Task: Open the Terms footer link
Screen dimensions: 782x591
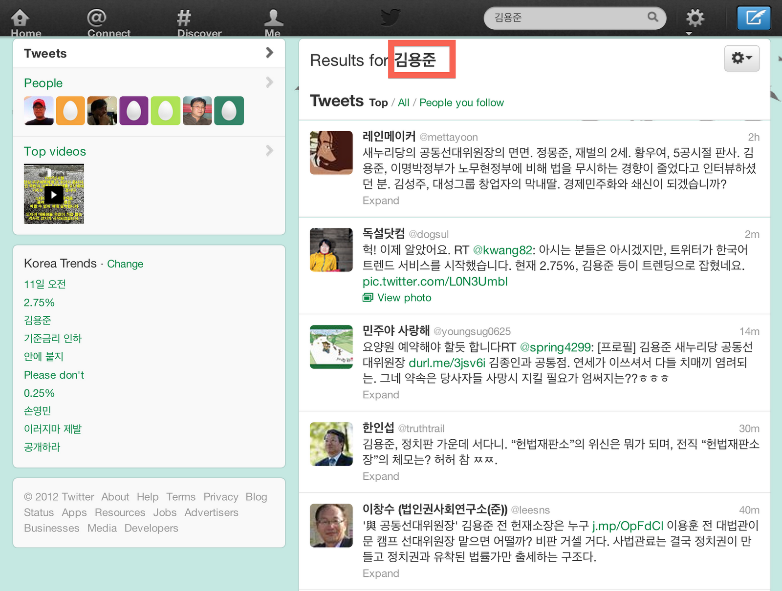Action: point(181,497)
